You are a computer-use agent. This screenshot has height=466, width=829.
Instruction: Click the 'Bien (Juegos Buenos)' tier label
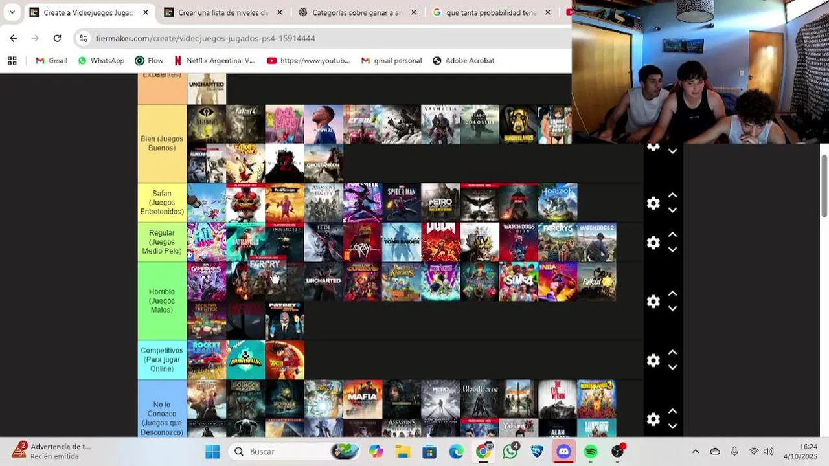(162, 144)
